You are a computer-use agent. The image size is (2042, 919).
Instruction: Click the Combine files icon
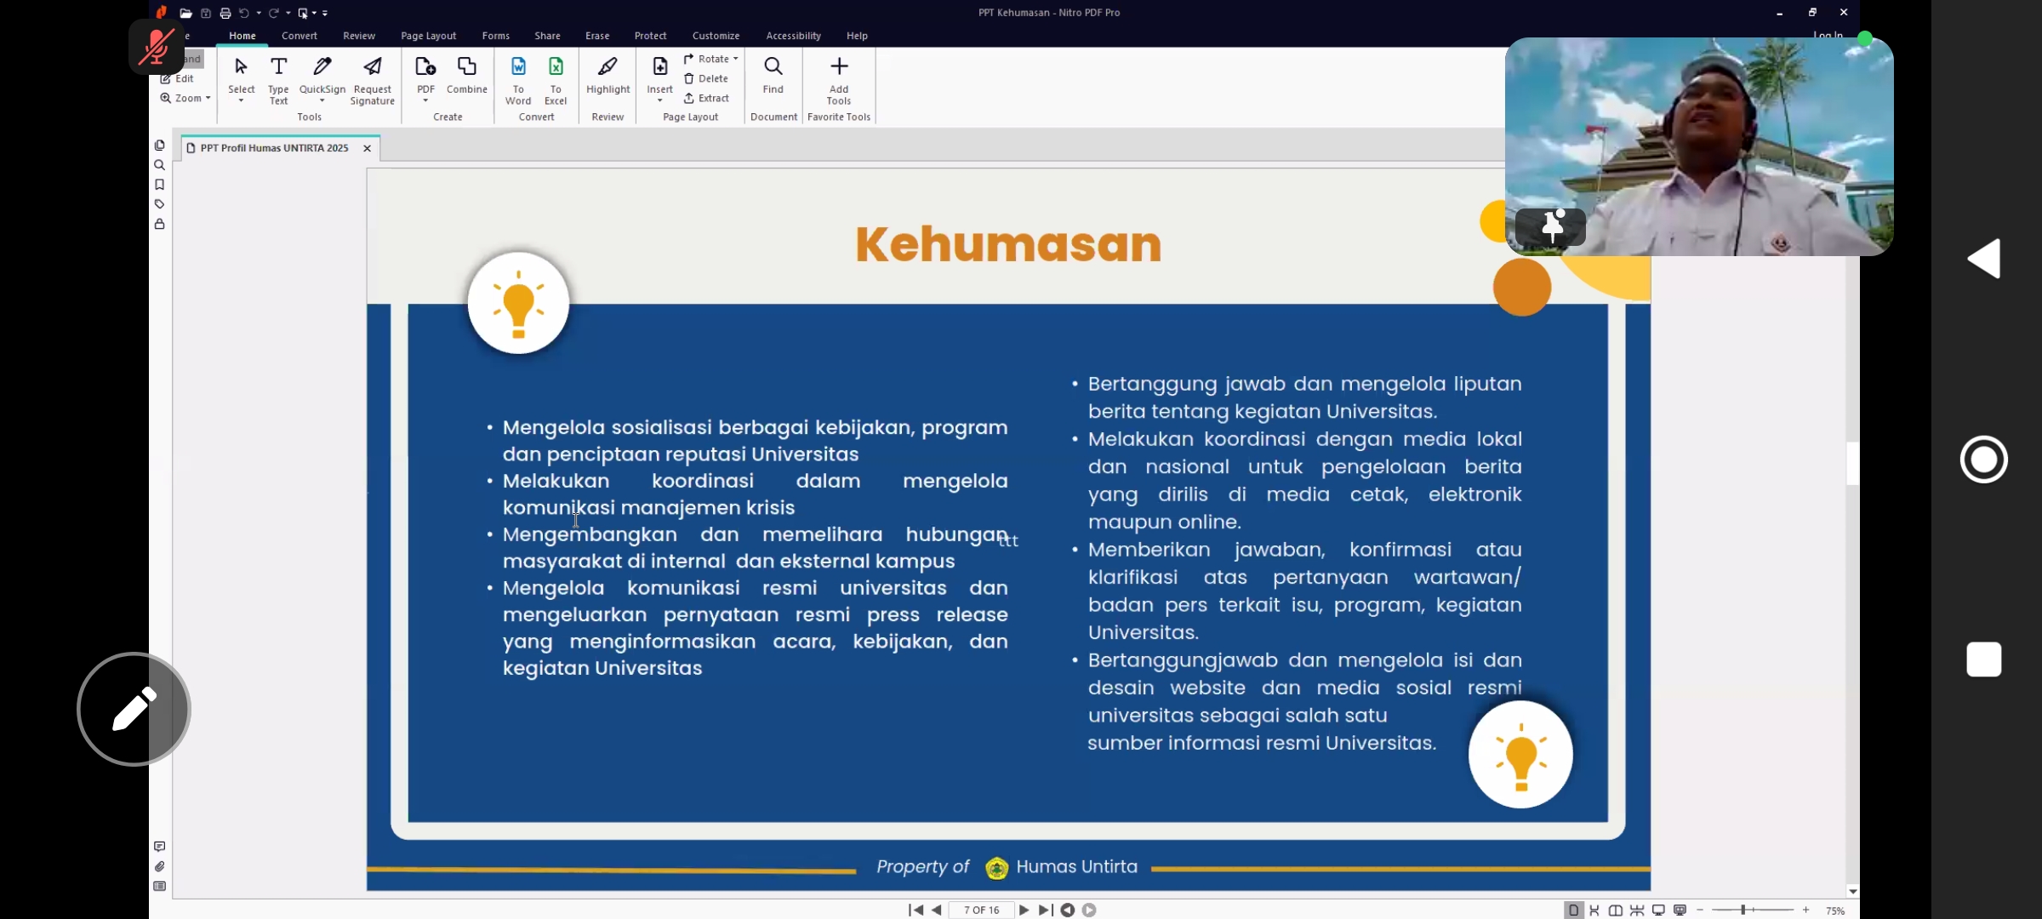467,66
